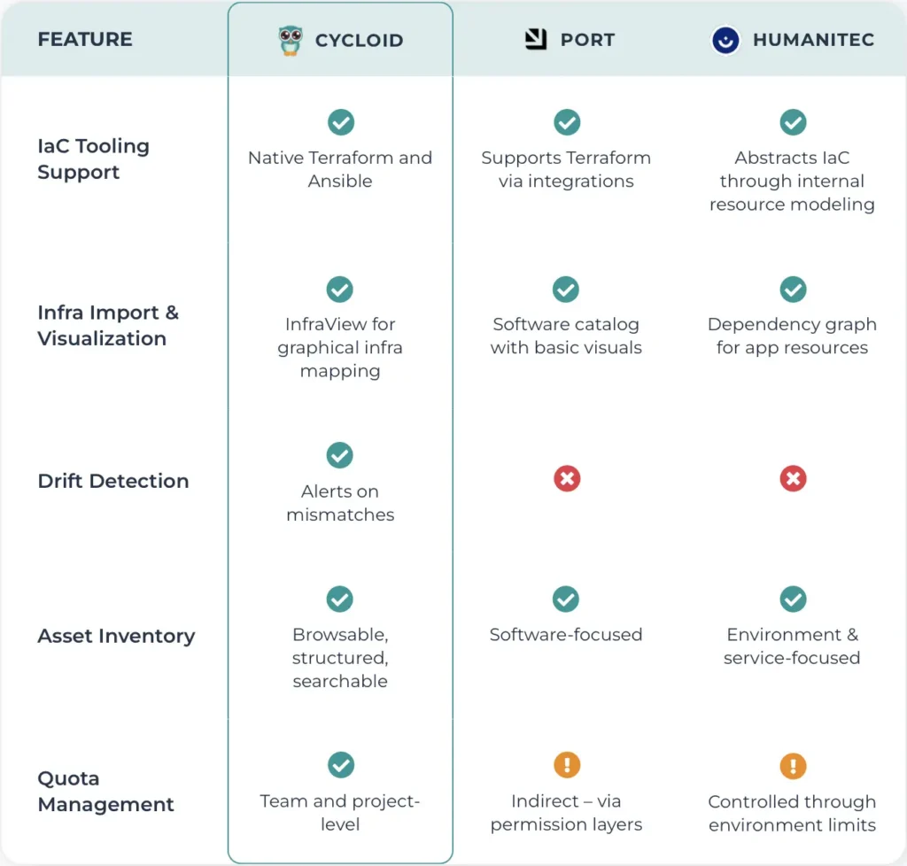Select the CYCLOID column header text
Screen dimensions: 907x866
point(359,41)
